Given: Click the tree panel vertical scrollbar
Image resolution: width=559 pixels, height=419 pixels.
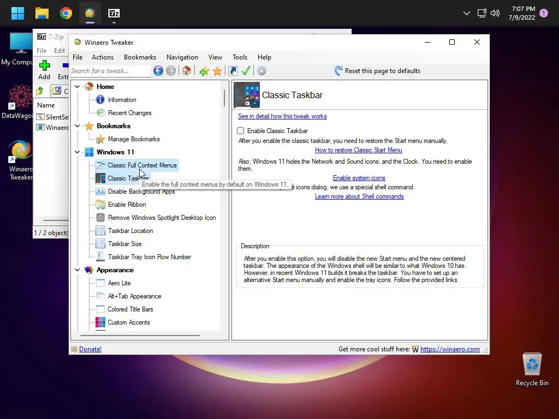Looking at the screenshot, I should 224,98.
